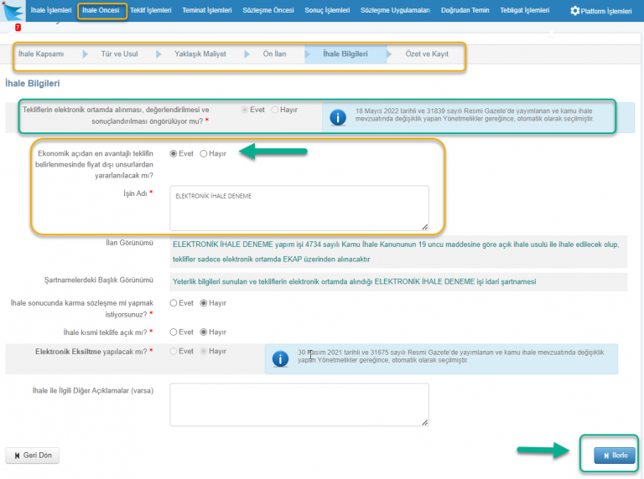
Task: Select Evet for fiyat dışı unsurlar
Action: pos(174,154)
